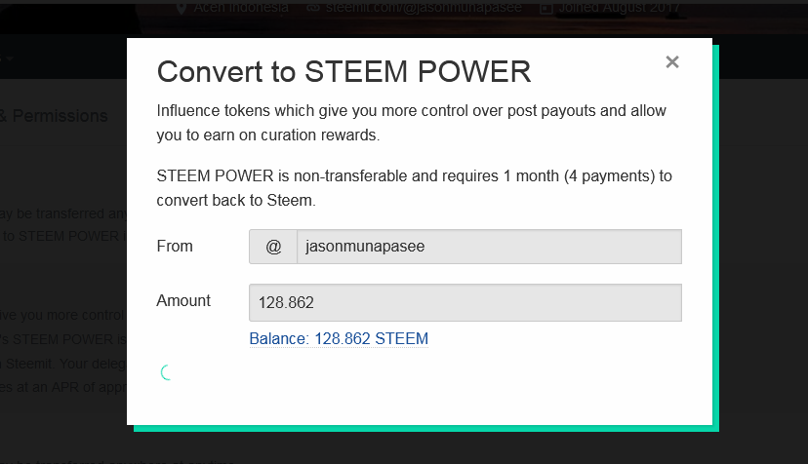Click the chain link icon beside steemit.com
808x464 pixels.
coord(313,8)
